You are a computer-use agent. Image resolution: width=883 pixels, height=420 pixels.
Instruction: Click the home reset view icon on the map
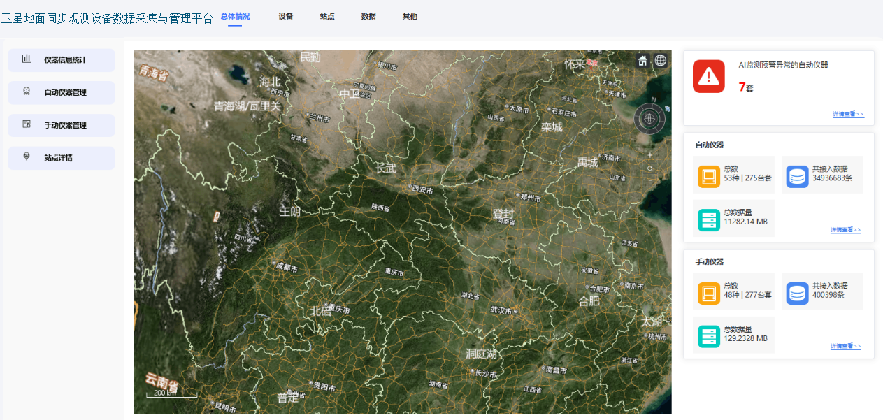point(642,61)
